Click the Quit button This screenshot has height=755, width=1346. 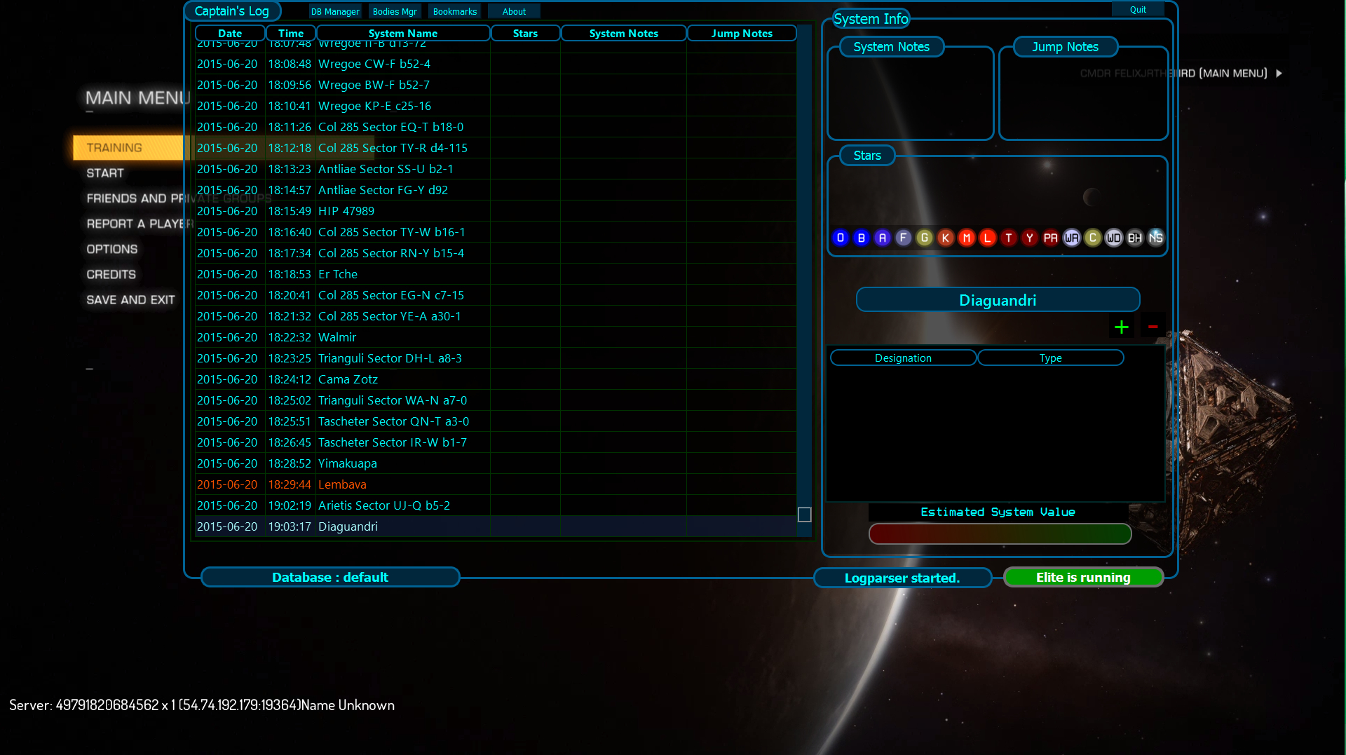(1138, 10)
